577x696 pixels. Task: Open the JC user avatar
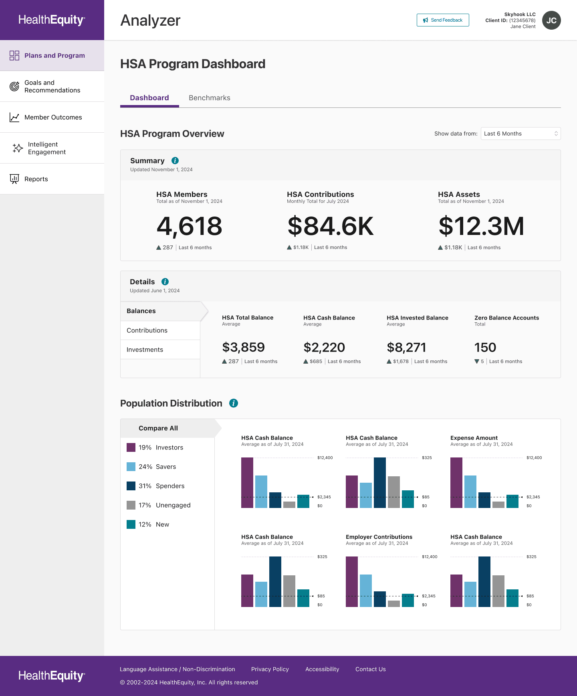(x=551, y=20)
